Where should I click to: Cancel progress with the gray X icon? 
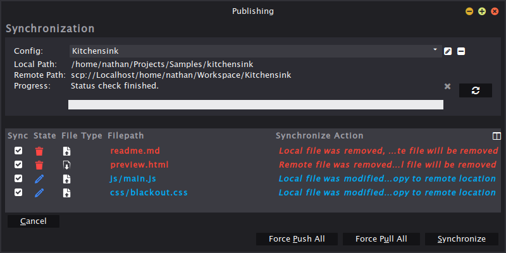point(447,86)
